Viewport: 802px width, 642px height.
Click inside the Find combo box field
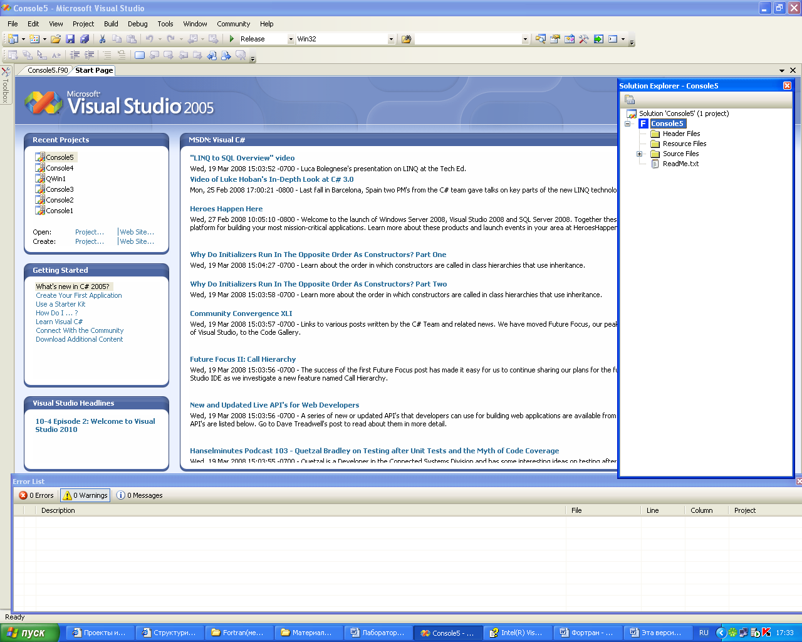pos(469,39)
